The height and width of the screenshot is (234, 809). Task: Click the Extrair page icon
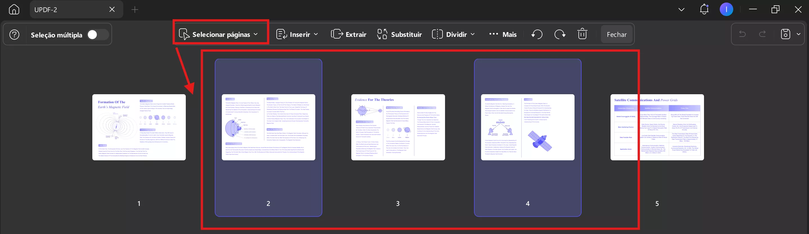click(x=337, y=34)
